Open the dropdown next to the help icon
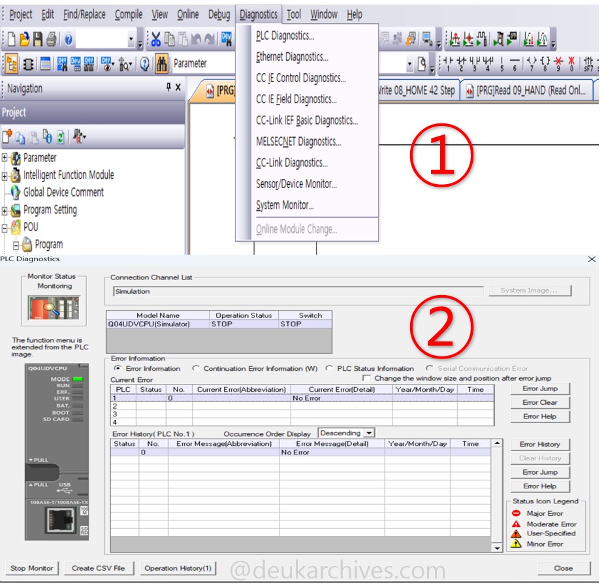 pyautogui.click(x=131, y=39)
